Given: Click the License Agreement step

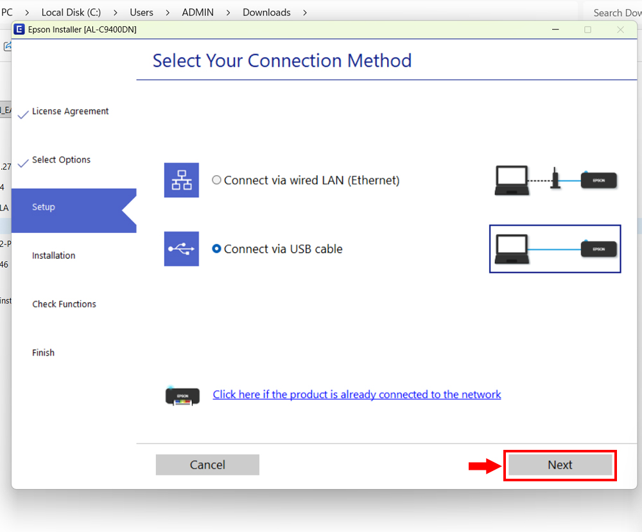Looking at the screenshot, I should (70, 111).
